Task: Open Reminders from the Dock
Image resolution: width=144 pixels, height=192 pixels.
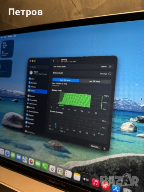Action: (68, 174)
